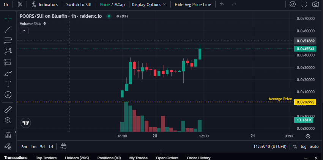This screenshot has height=160, width=323.
Task: Set the 5d date range
Action: pyautogui.click(x=43, y=147)
